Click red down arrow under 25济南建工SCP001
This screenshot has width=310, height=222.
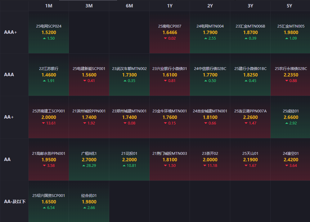(44, 123)
